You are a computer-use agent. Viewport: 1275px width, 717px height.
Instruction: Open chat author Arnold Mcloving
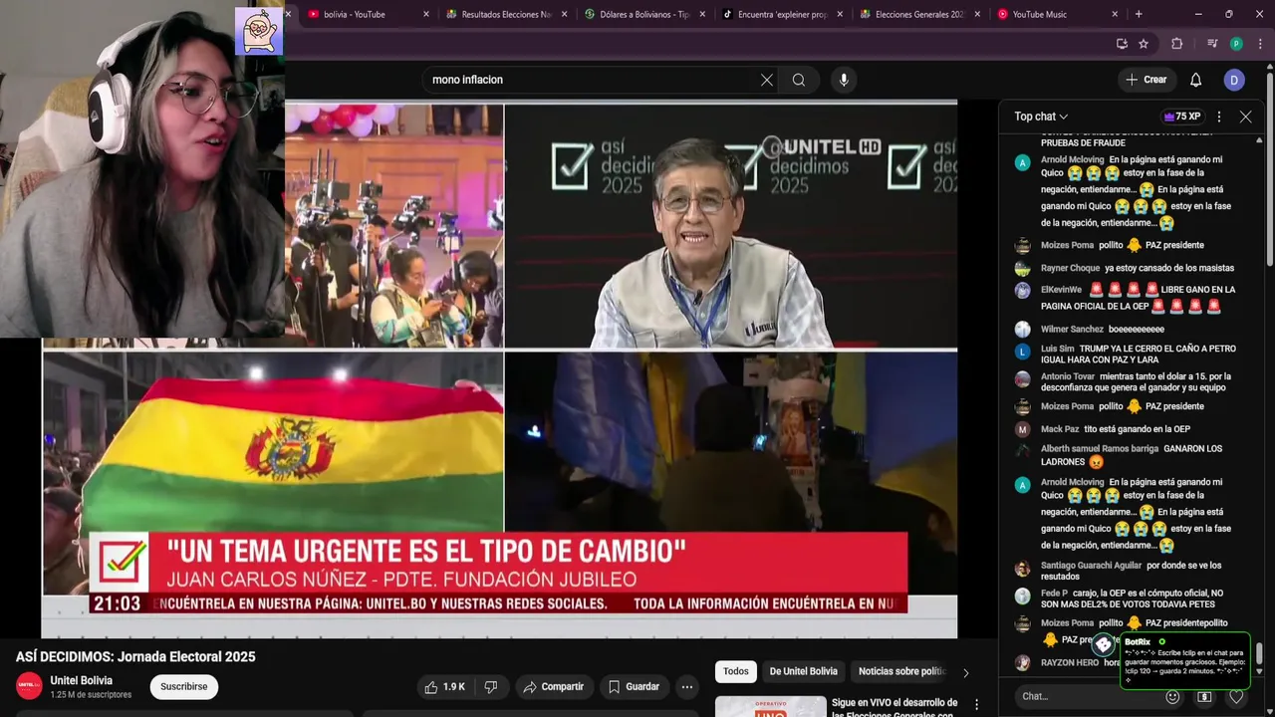[1073, 159]
